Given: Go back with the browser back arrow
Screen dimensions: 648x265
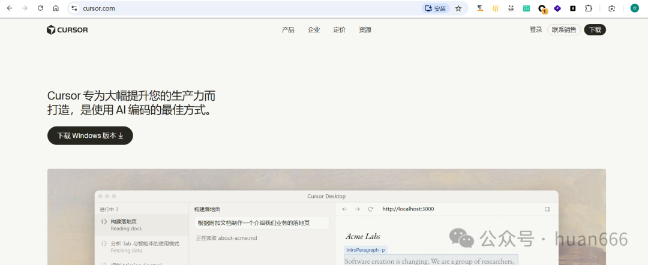Looking at the screenshot, I should tap(10, 8).
